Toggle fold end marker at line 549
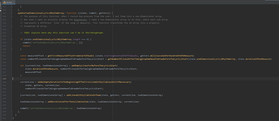Viewport: 279px width, 121px height. coord(12,112)
